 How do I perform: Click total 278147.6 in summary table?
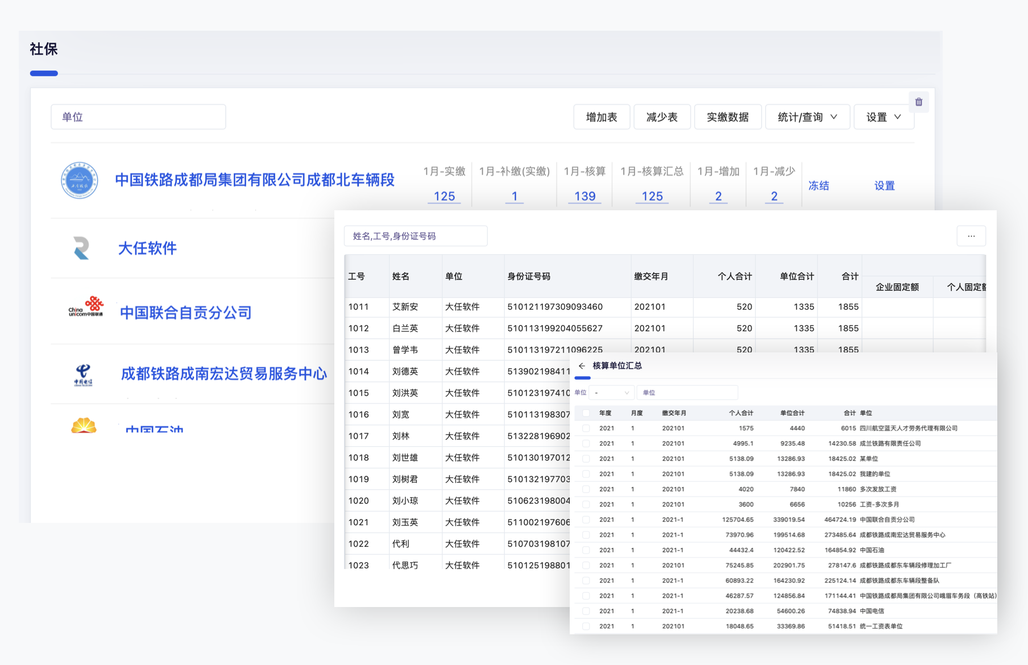click(x=842, y=566)
